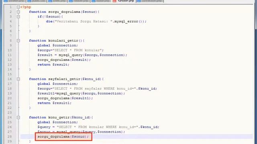Viewport: 257px width, 144px height.
Task: Collapse the konulari_getir function fold marker
Action: (18, 40)
